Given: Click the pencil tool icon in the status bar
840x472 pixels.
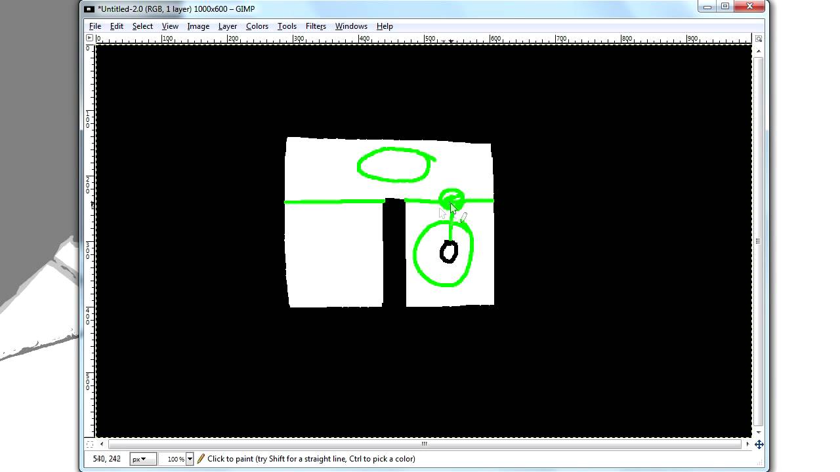Looking at the screenshot, I should (x=201, y=459).
